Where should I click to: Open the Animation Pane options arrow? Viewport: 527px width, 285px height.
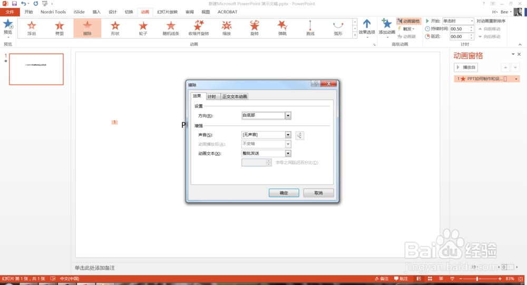[x=513, y=54]
